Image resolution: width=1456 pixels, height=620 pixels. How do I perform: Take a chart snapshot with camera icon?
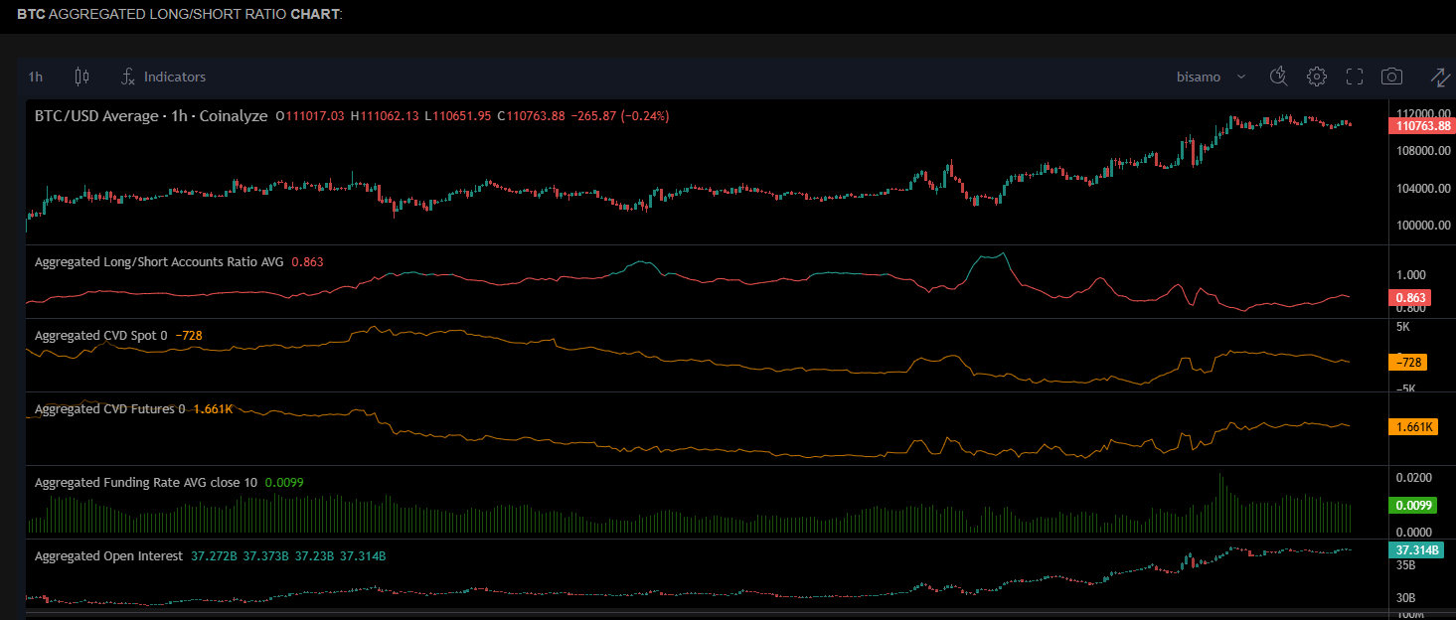click(x=1391, y=77)
